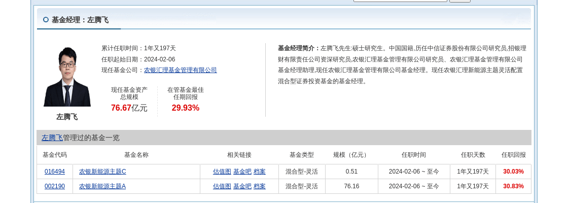Open 档案 for 农银新能源主题A row
The width and height of the screenshot is (568, 203).
[259, 186]
